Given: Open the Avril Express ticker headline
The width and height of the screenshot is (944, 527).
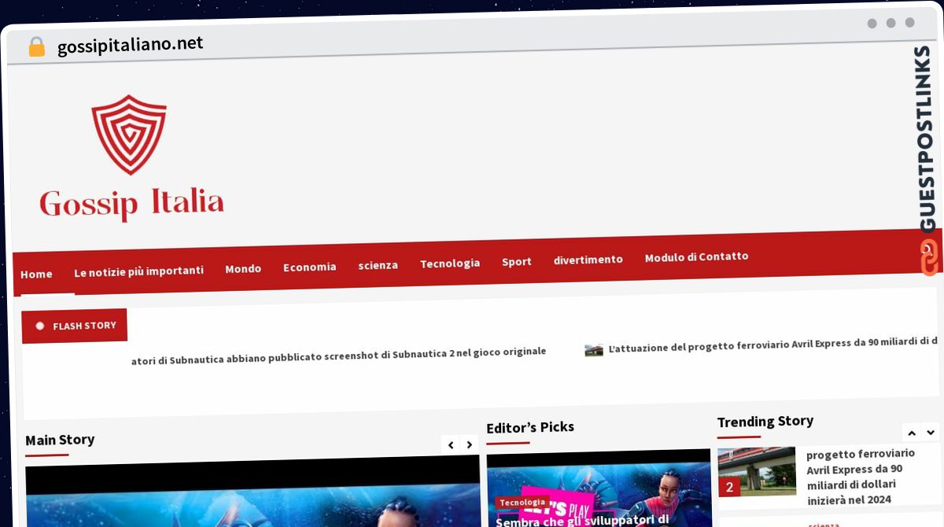Looking at the screenshot, I should [773, 344].
